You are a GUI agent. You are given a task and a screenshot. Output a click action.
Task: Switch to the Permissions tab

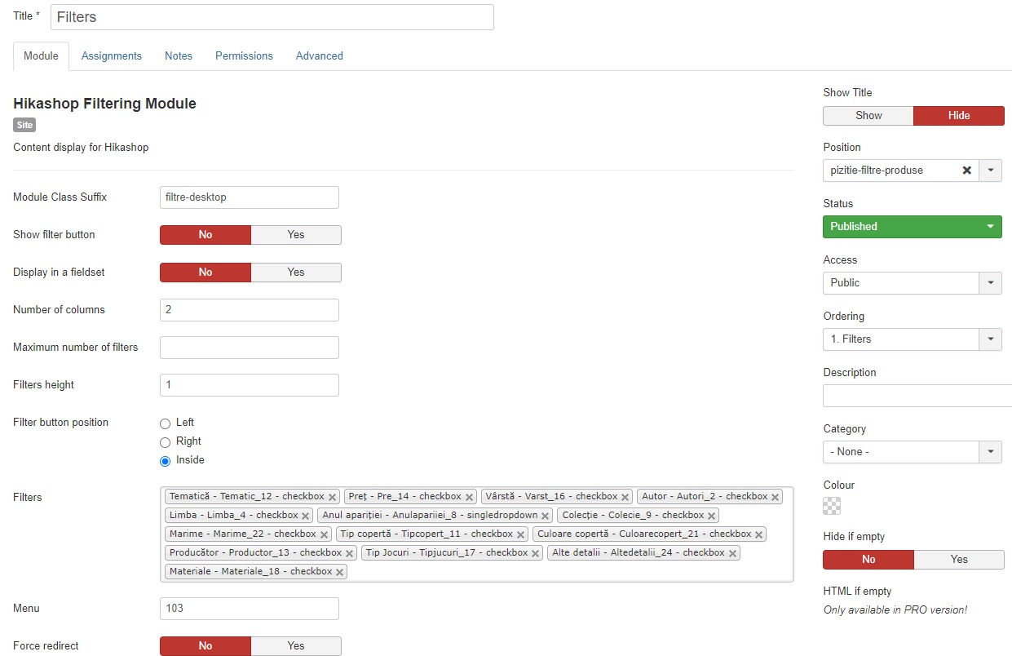(x=244, y=55)
